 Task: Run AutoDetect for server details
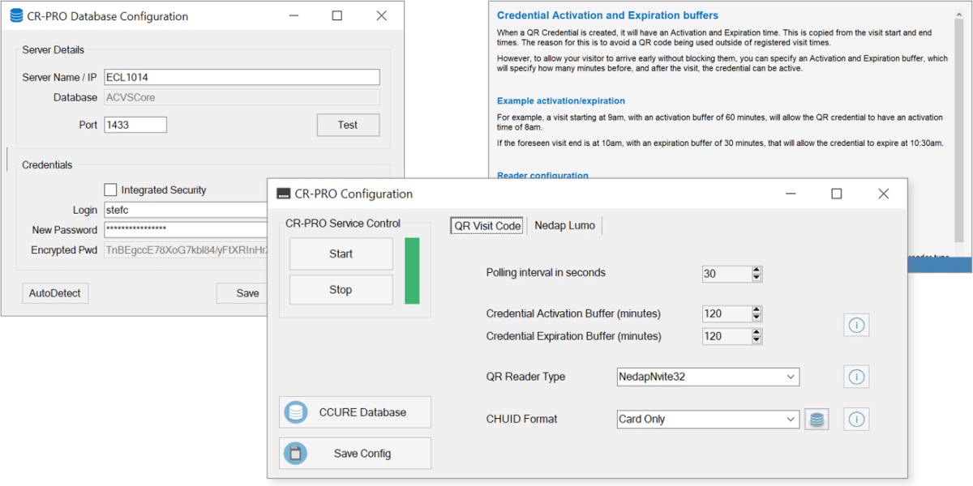point(54,293)
